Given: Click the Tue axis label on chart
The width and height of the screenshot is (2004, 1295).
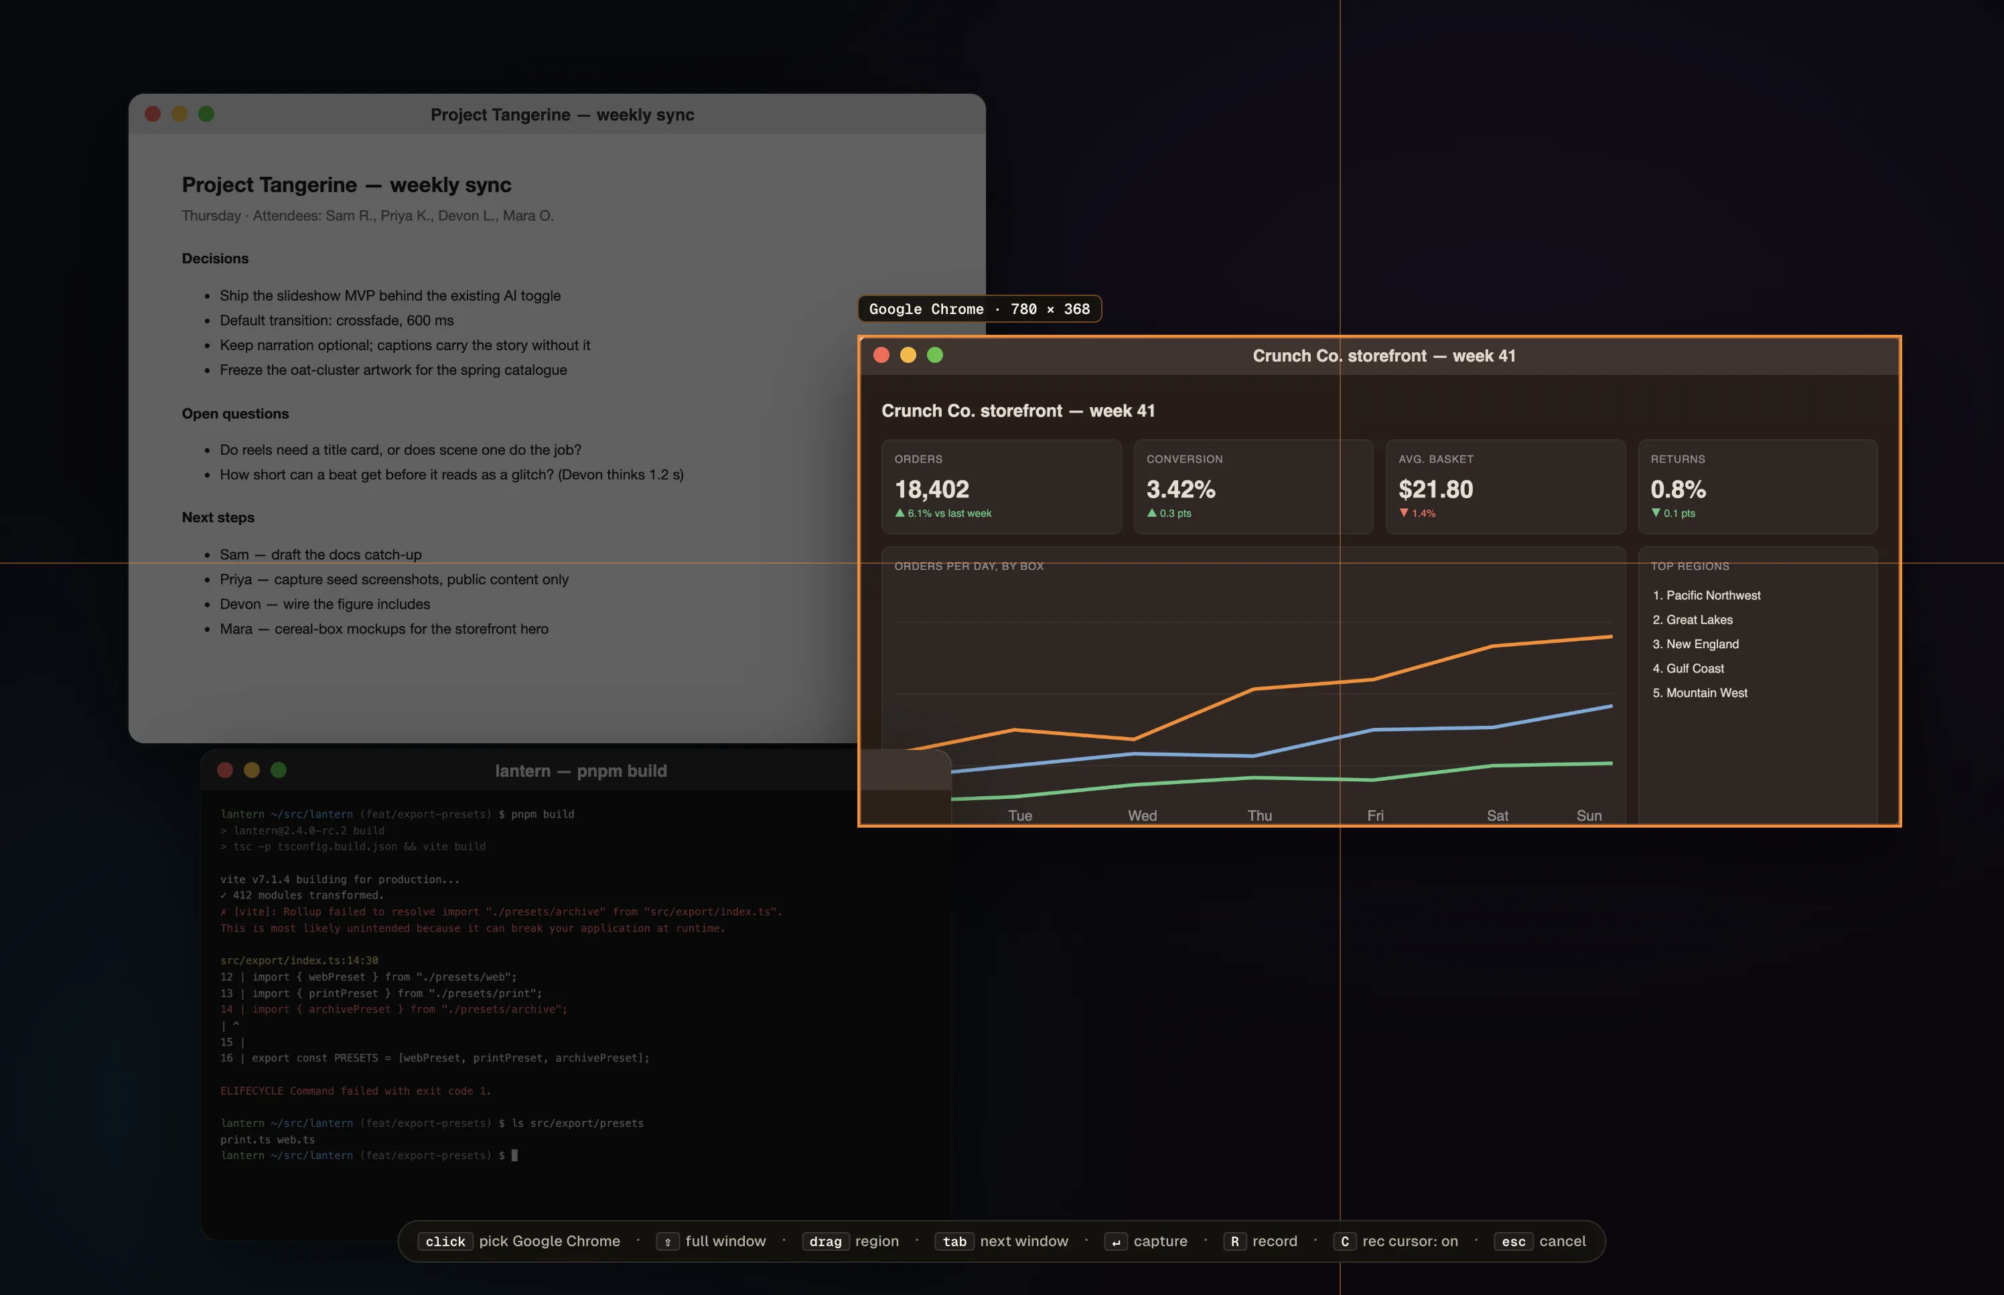Looking at the screenshot, I should click(1020, 816).
